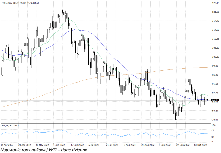
Task: Click the chart caption about WTI oil
Action: click(x=44, y=149)
